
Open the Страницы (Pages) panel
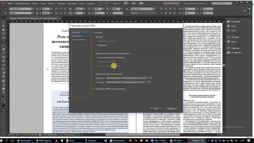click(233, 21)
